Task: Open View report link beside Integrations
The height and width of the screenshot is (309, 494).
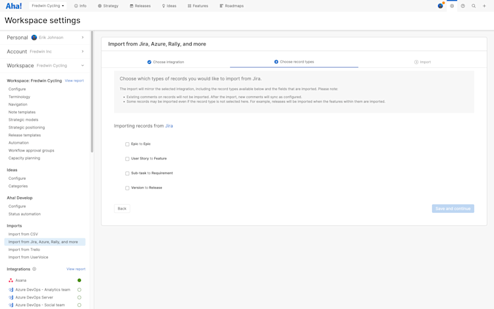Action: (x=76, y=269)
